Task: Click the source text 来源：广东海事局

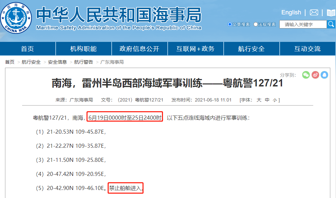Action: tap(74, 100)
